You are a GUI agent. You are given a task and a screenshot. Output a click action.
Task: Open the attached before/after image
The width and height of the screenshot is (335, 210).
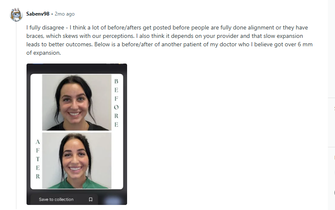[x=77, y=134]
